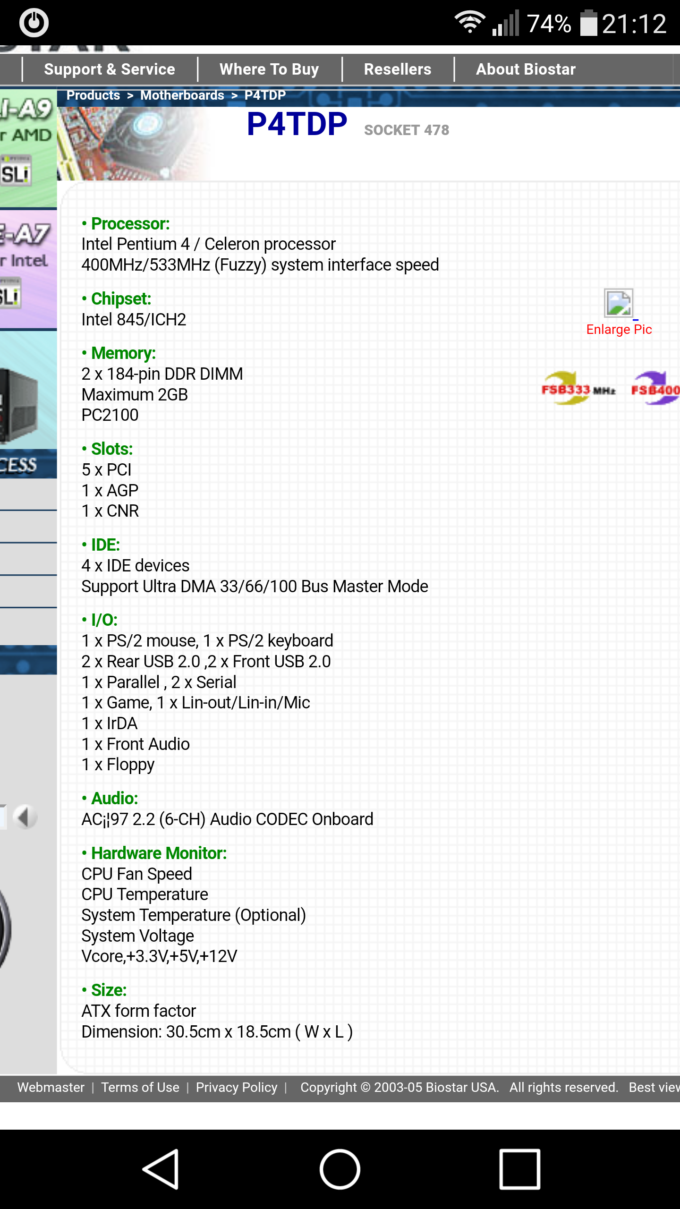Click the '2 x 184-pin DDR DIMM' line
Screen dimensions: 680x1209
(x=162, y=374)
